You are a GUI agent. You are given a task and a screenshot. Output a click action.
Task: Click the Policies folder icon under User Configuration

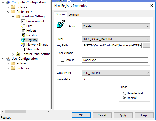tap(13, 63)
